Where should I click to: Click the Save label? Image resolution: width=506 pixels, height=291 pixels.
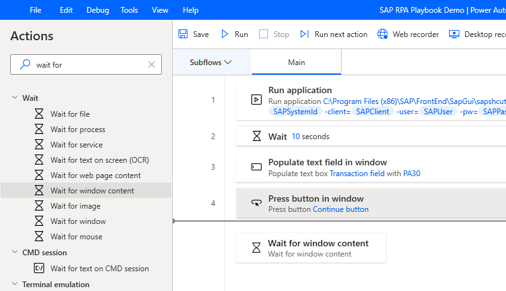pos(201,34)
